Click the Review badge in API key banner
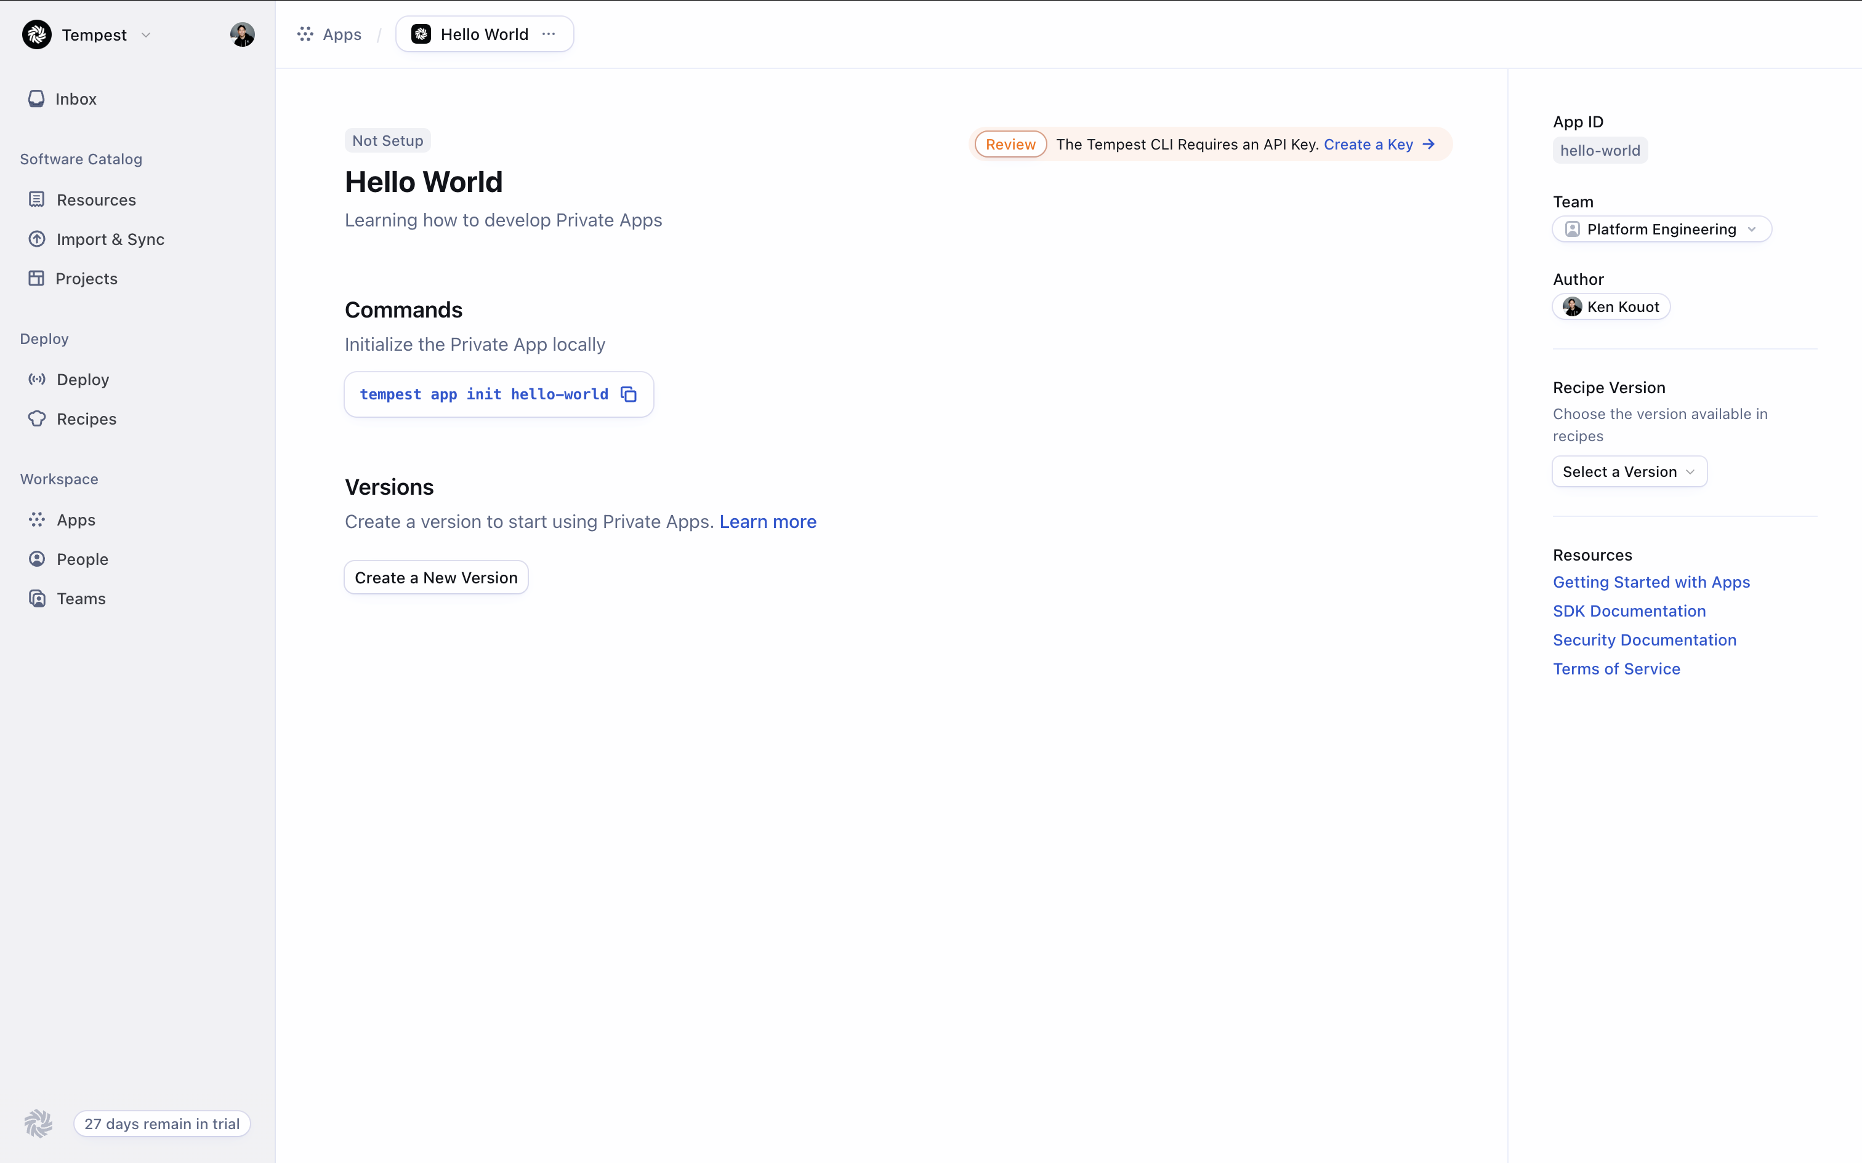 click(x=1010, y=145)
